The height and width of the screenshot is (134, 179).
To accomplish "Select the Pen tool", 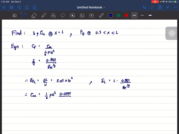I will point(24,16).
